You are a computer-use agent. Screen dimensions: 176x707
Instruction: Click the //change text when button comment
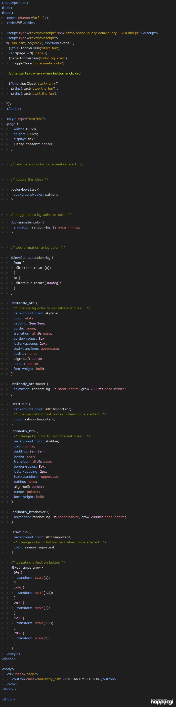click(x=44, y=73)
